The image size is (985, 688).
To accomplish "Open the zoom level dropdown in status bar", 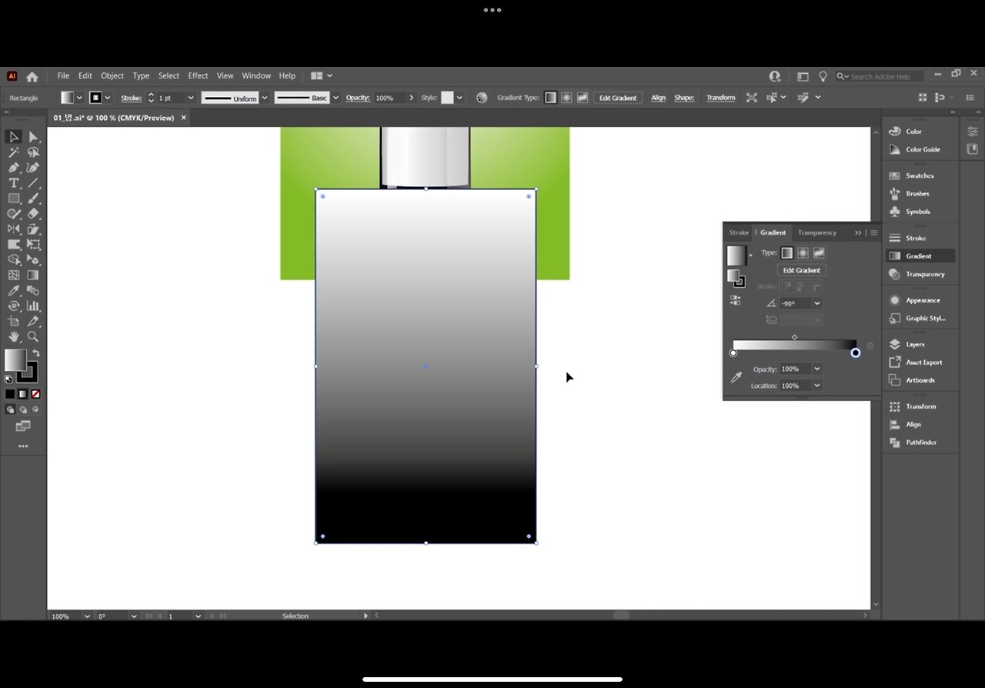I will coord(87,616).
